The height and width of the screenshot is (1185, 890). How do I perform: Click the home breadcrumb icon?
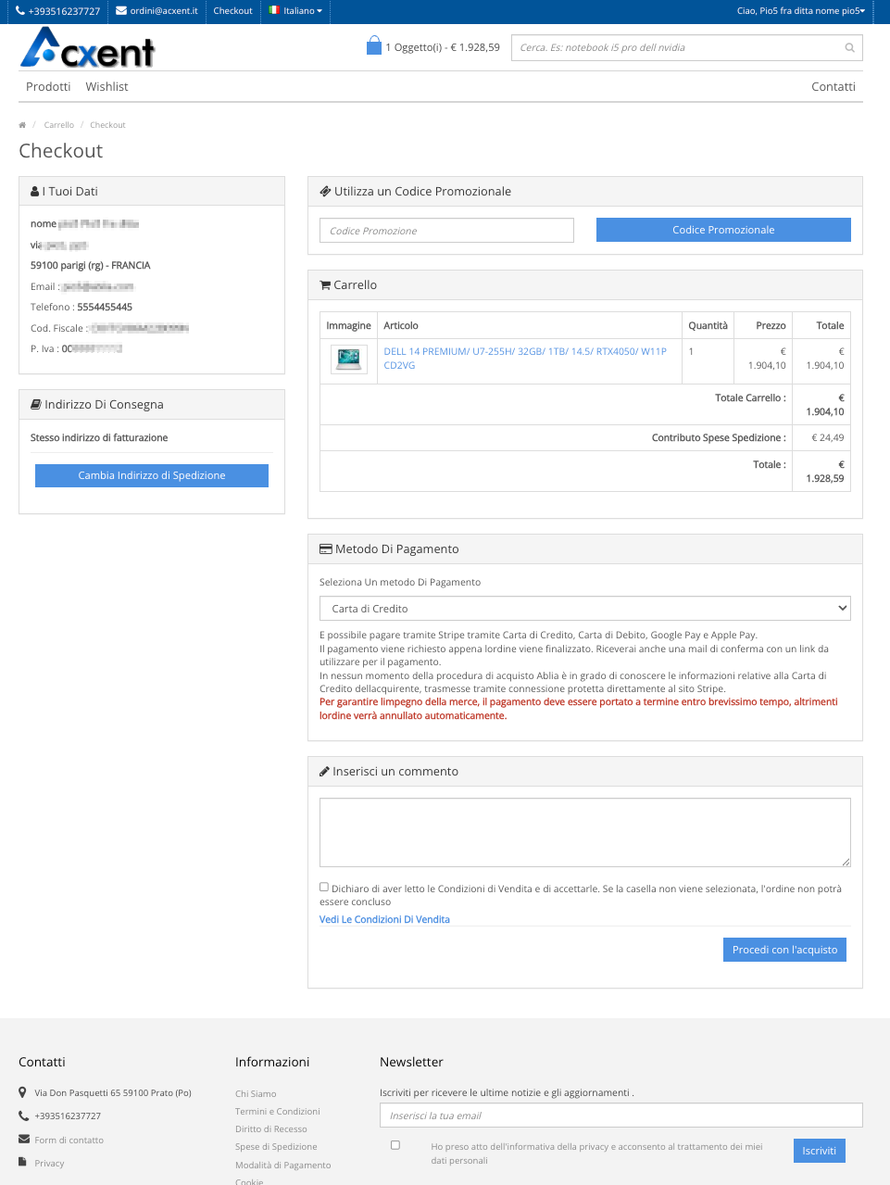(22, 125)
